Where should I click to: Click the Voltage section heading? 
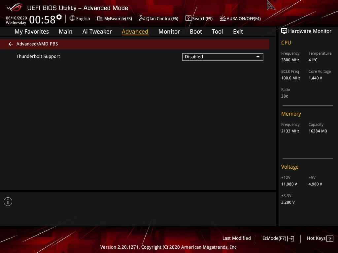tap(290, 167)
